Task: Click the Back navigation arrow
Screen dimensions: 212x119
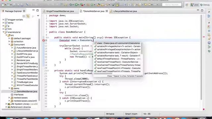Action: point(149,5)
